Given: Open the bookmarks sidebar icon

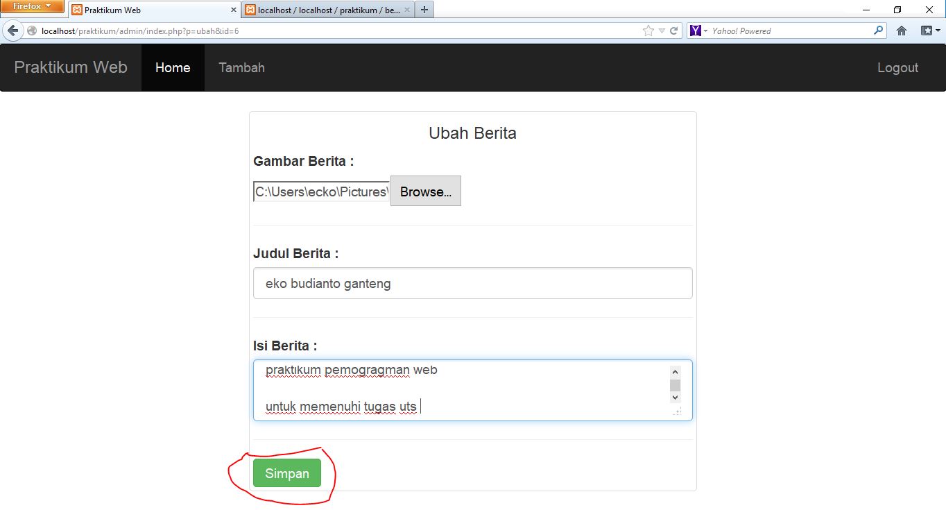Looking at the screenshot, I should 927,30.
